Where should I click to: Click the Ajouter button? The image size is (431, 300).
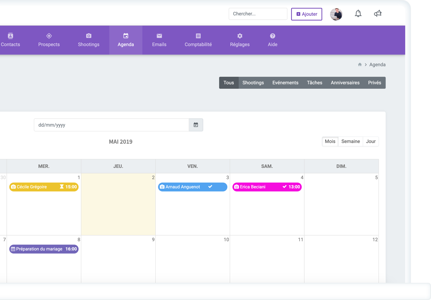tap(306, 14)
